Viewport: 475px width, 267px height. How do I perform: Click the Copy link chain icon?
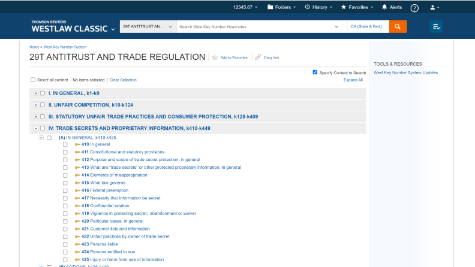pyautogui.click(x=258, y=57)
